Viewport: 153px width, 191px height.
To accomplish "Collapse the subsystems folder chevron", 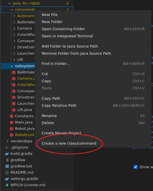I will pyautogui.click(x=12, y=66).
